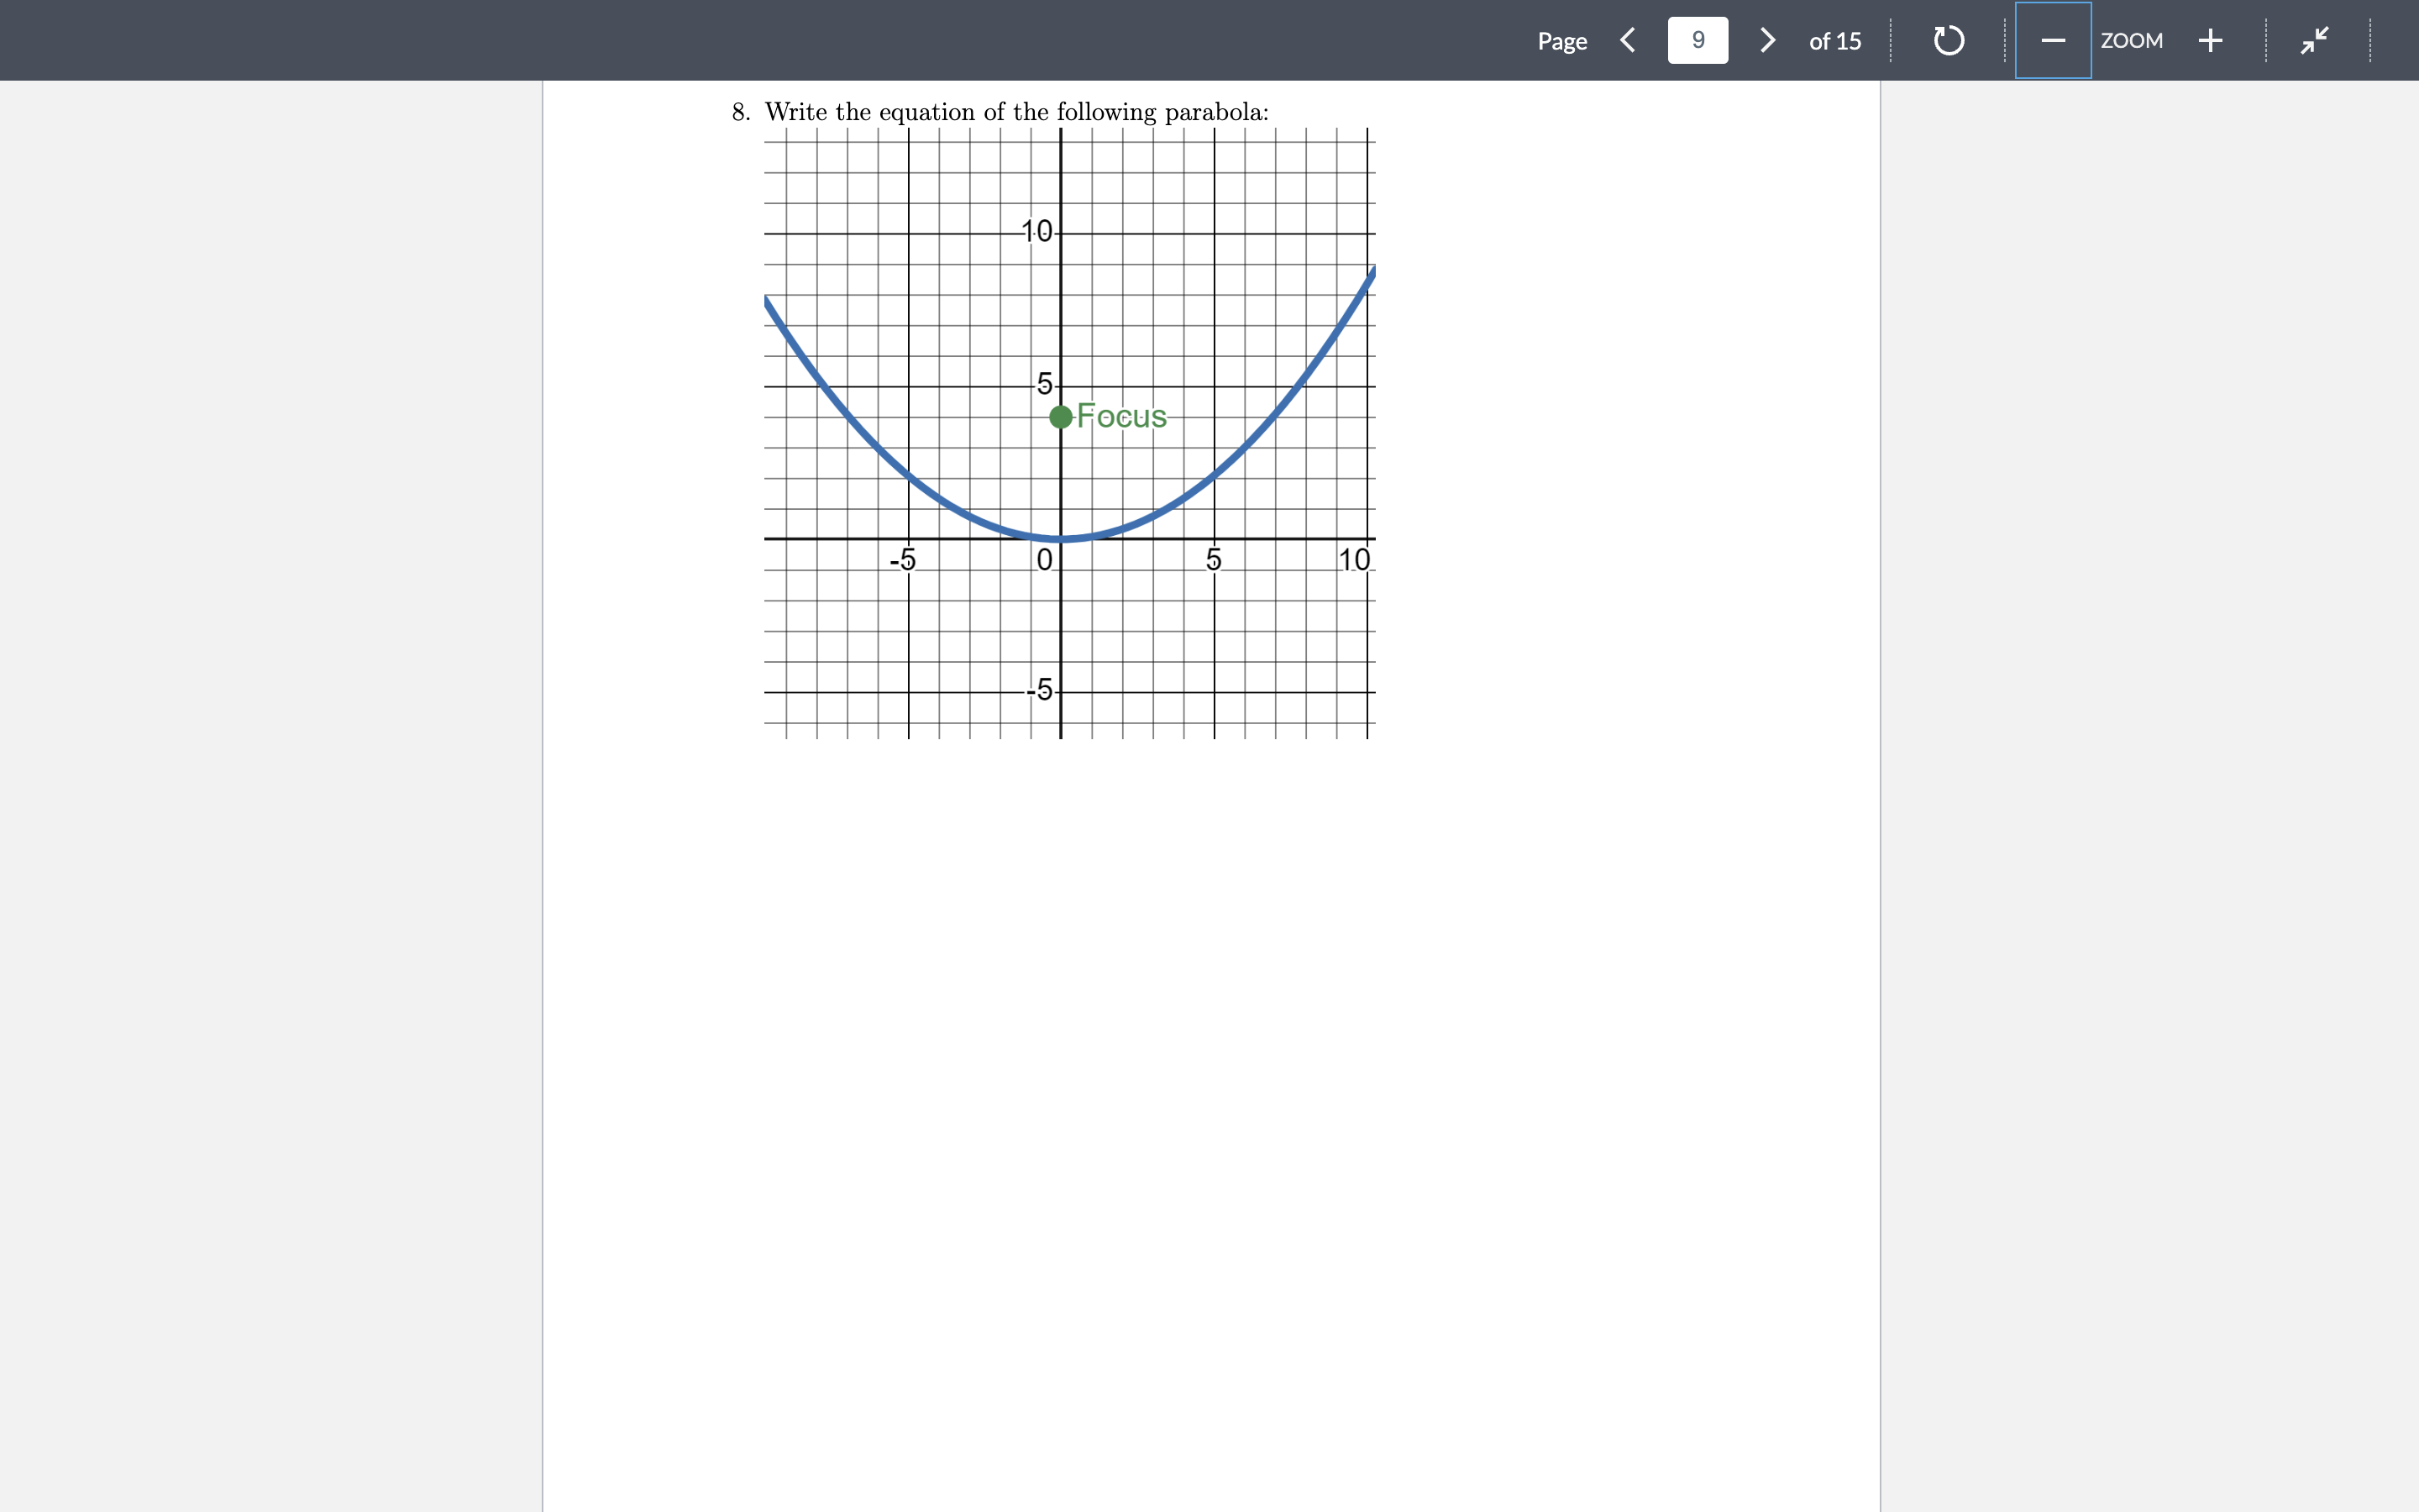Image resolution: width=2419 pixels, height=1512 pixels.
Task: Click the highlighted zoom minus control
Action: tap(2054, 41)
